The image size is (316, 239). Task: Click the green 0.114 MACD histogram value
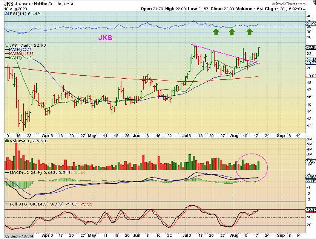pyautogui.click(x=80, y=173)
